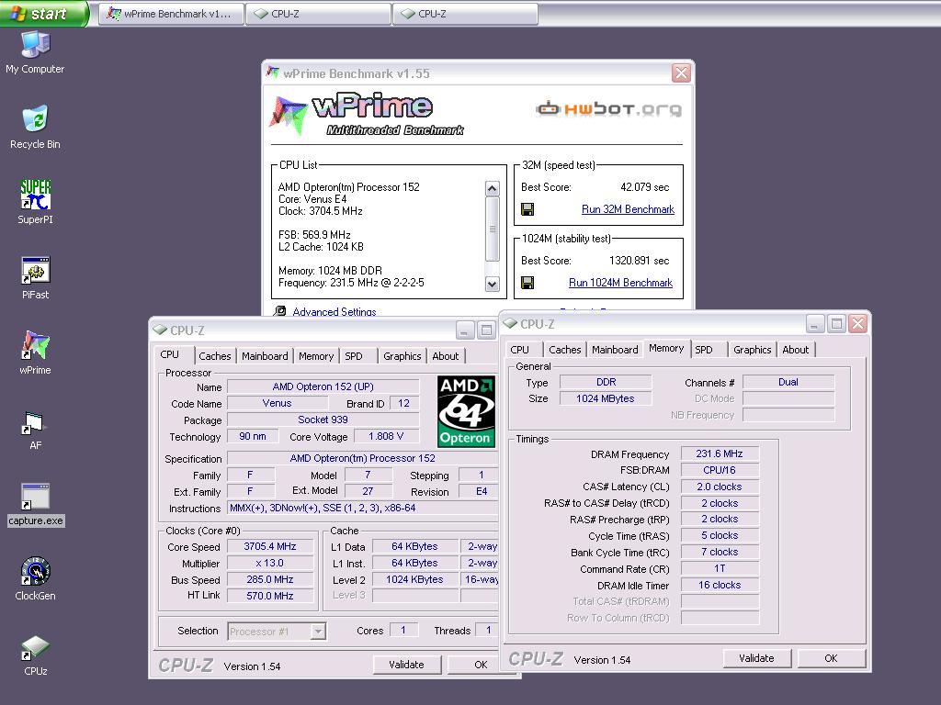This screenshot has width=941, height=705.
Task: Click the Advanced Settings gear icon
Action: point(279,310)
